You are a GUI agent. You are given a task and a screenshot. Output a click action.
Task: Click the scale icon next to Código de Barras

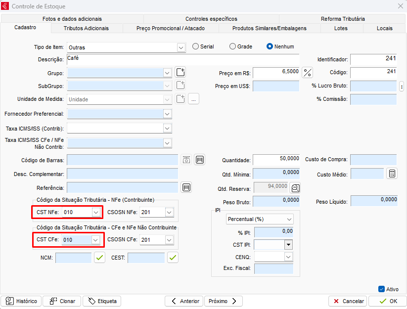(x=186, y=160)
